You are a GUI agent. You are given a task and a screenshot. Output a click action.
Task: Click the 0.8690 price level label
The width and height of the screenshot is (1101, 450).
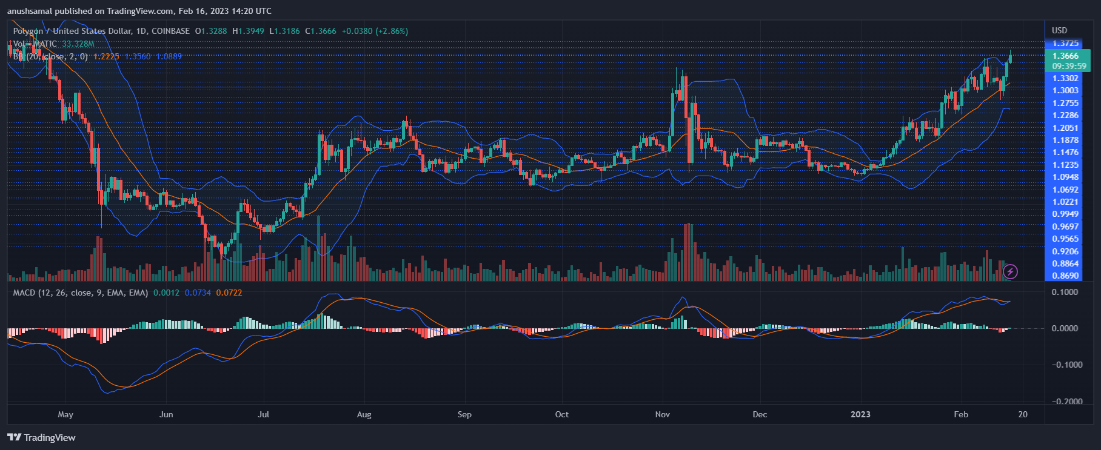pos(1065,276)
